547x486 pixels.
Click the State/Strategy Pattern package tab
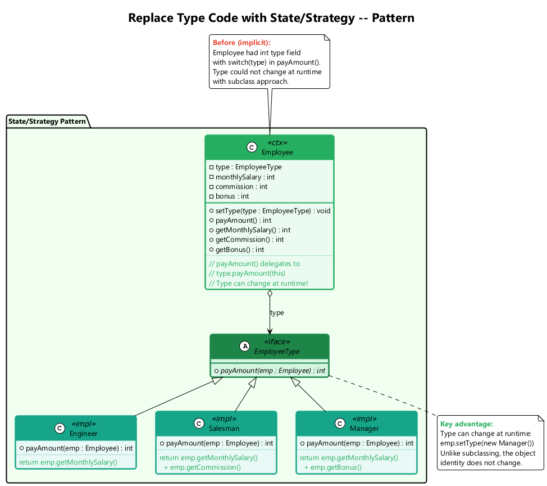(x=48, y=121)
